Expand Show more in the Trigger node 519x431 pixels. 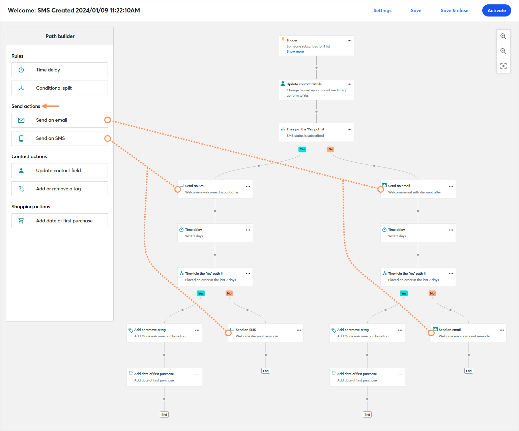click(x=295, y=51)
